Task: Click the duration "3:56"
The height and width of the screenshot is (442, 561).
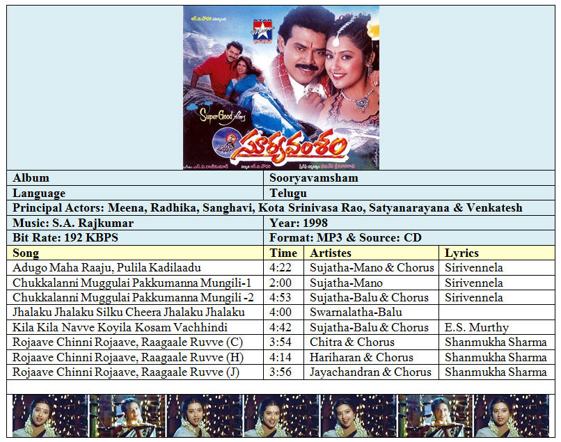Action: click(x=280, y=372)
